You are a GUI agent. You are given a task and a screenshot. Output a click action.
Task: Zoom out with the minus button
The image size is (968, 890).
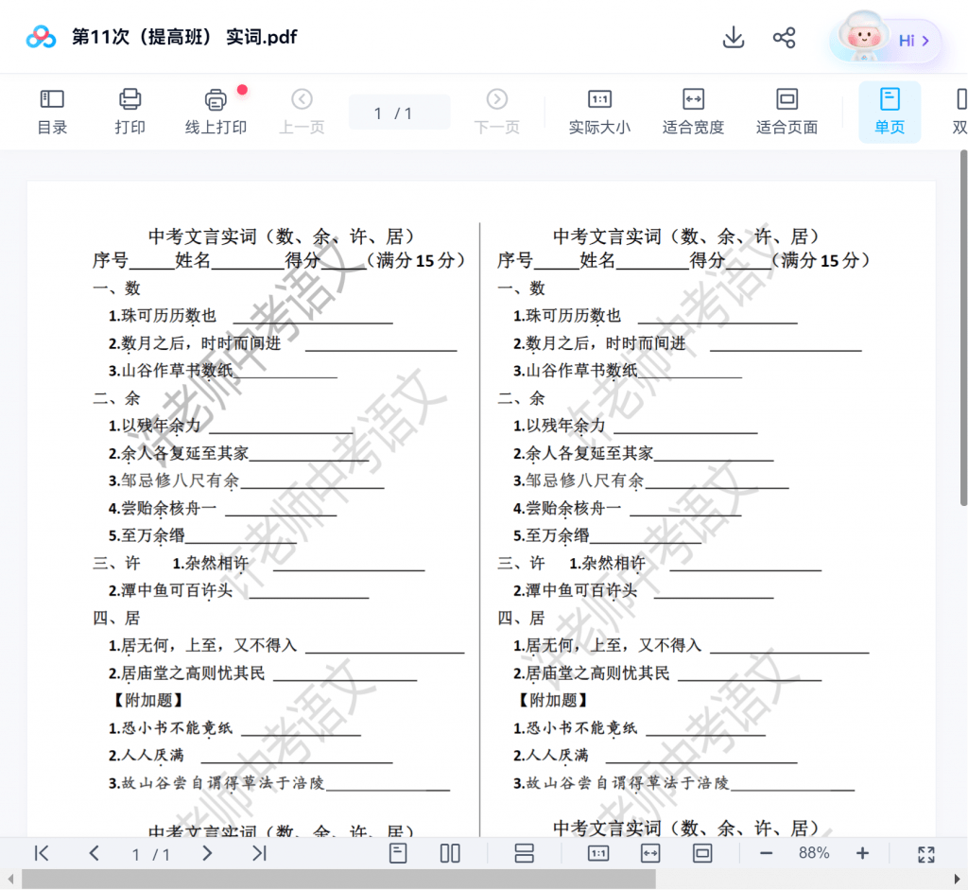pyautogui.click(x=766, y=853)
